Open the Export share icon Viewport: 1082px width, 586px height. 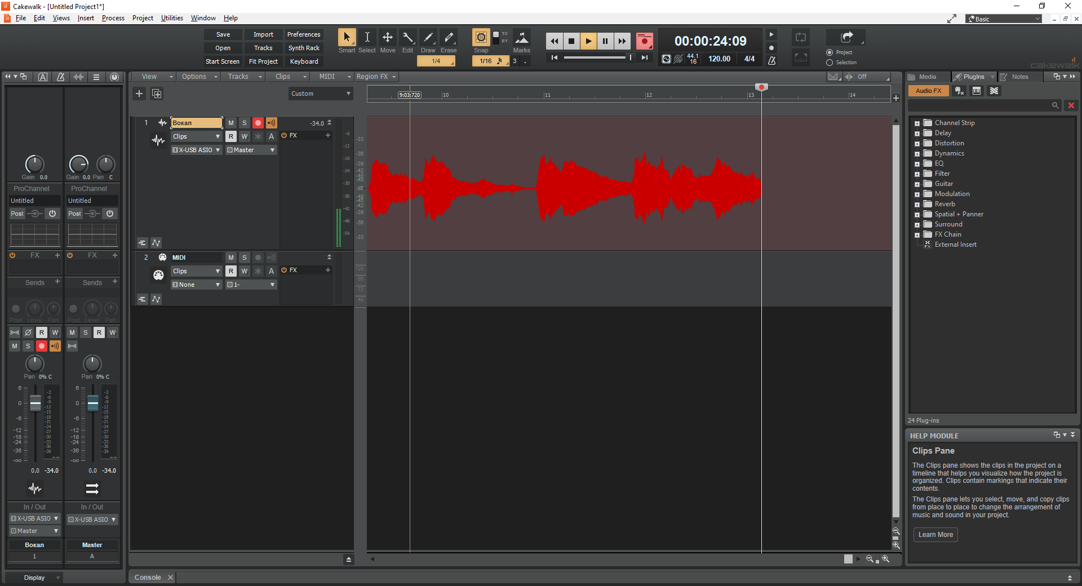tap(846, 37)
